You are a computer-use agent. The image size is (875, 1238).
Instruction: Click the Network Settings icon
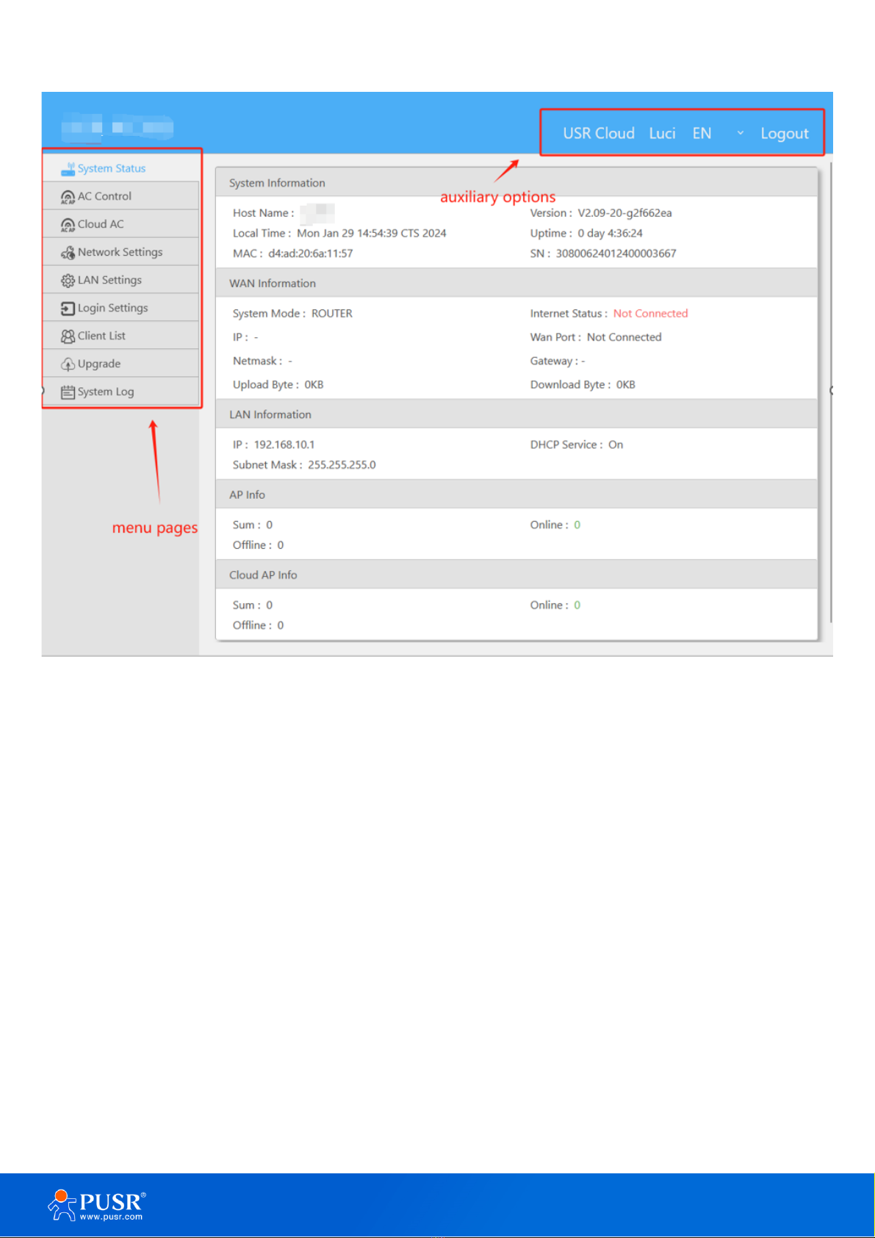68,253
